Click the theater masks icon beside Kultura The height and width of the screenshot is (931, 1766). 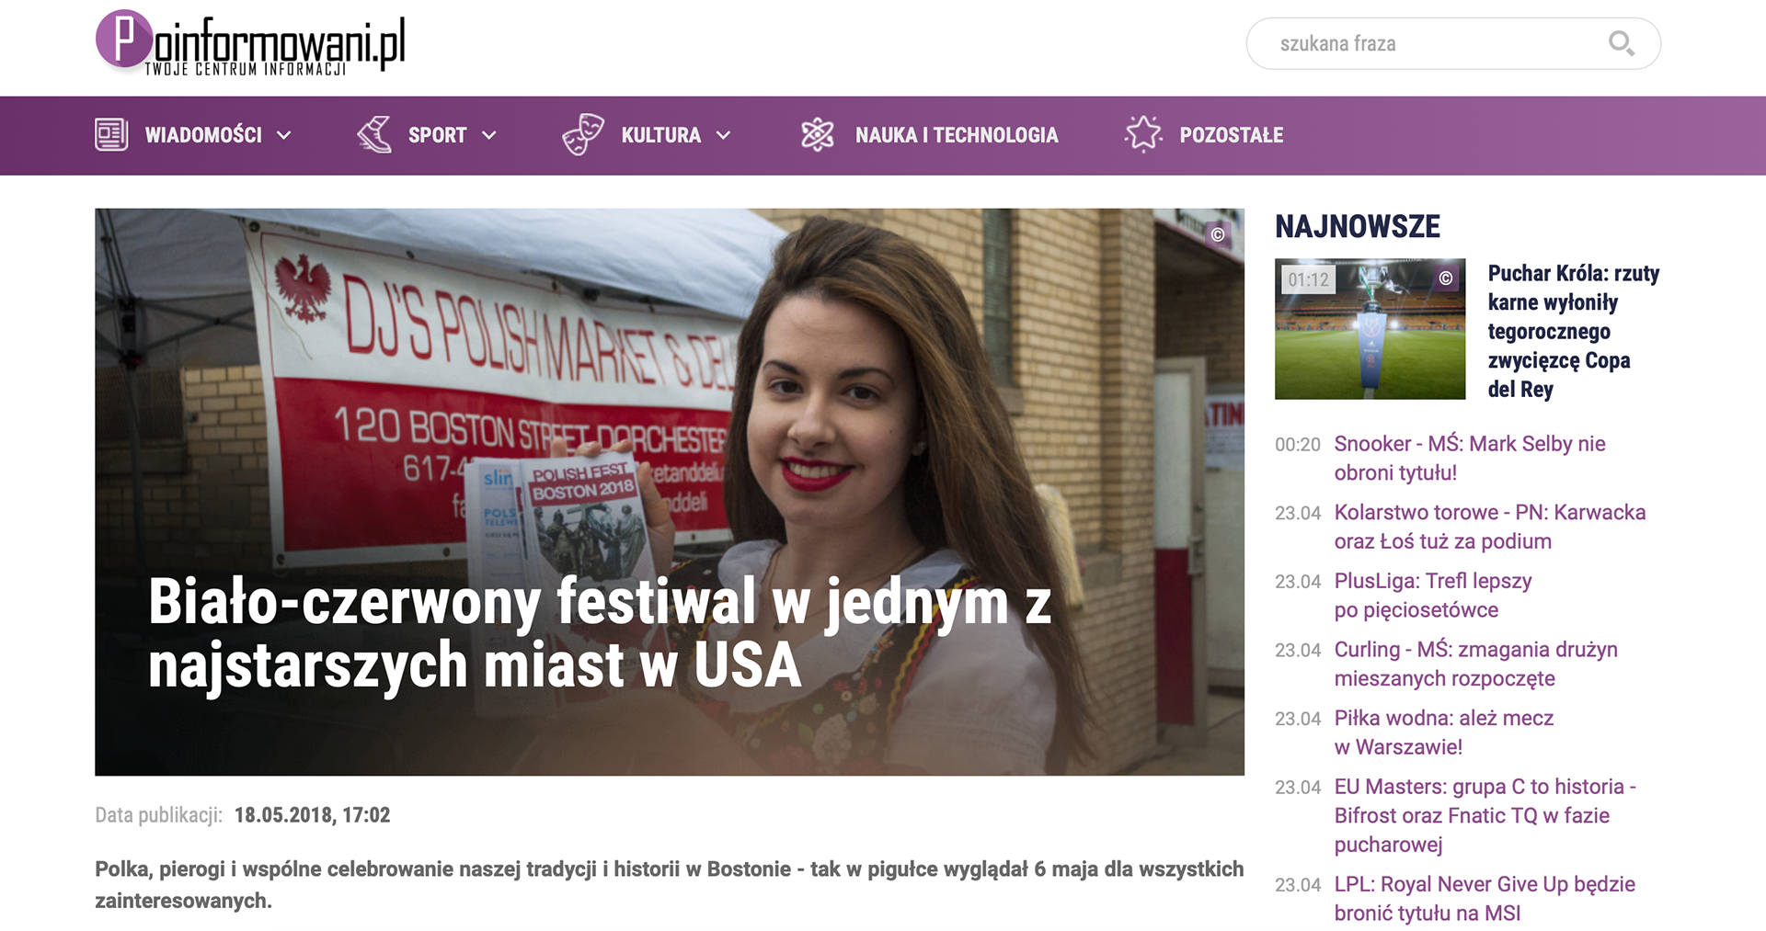583,134
